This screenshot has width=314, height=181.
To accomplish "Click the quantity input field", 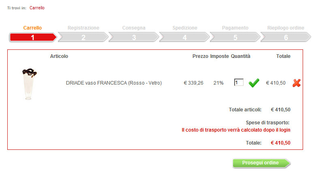I will 239,83.
